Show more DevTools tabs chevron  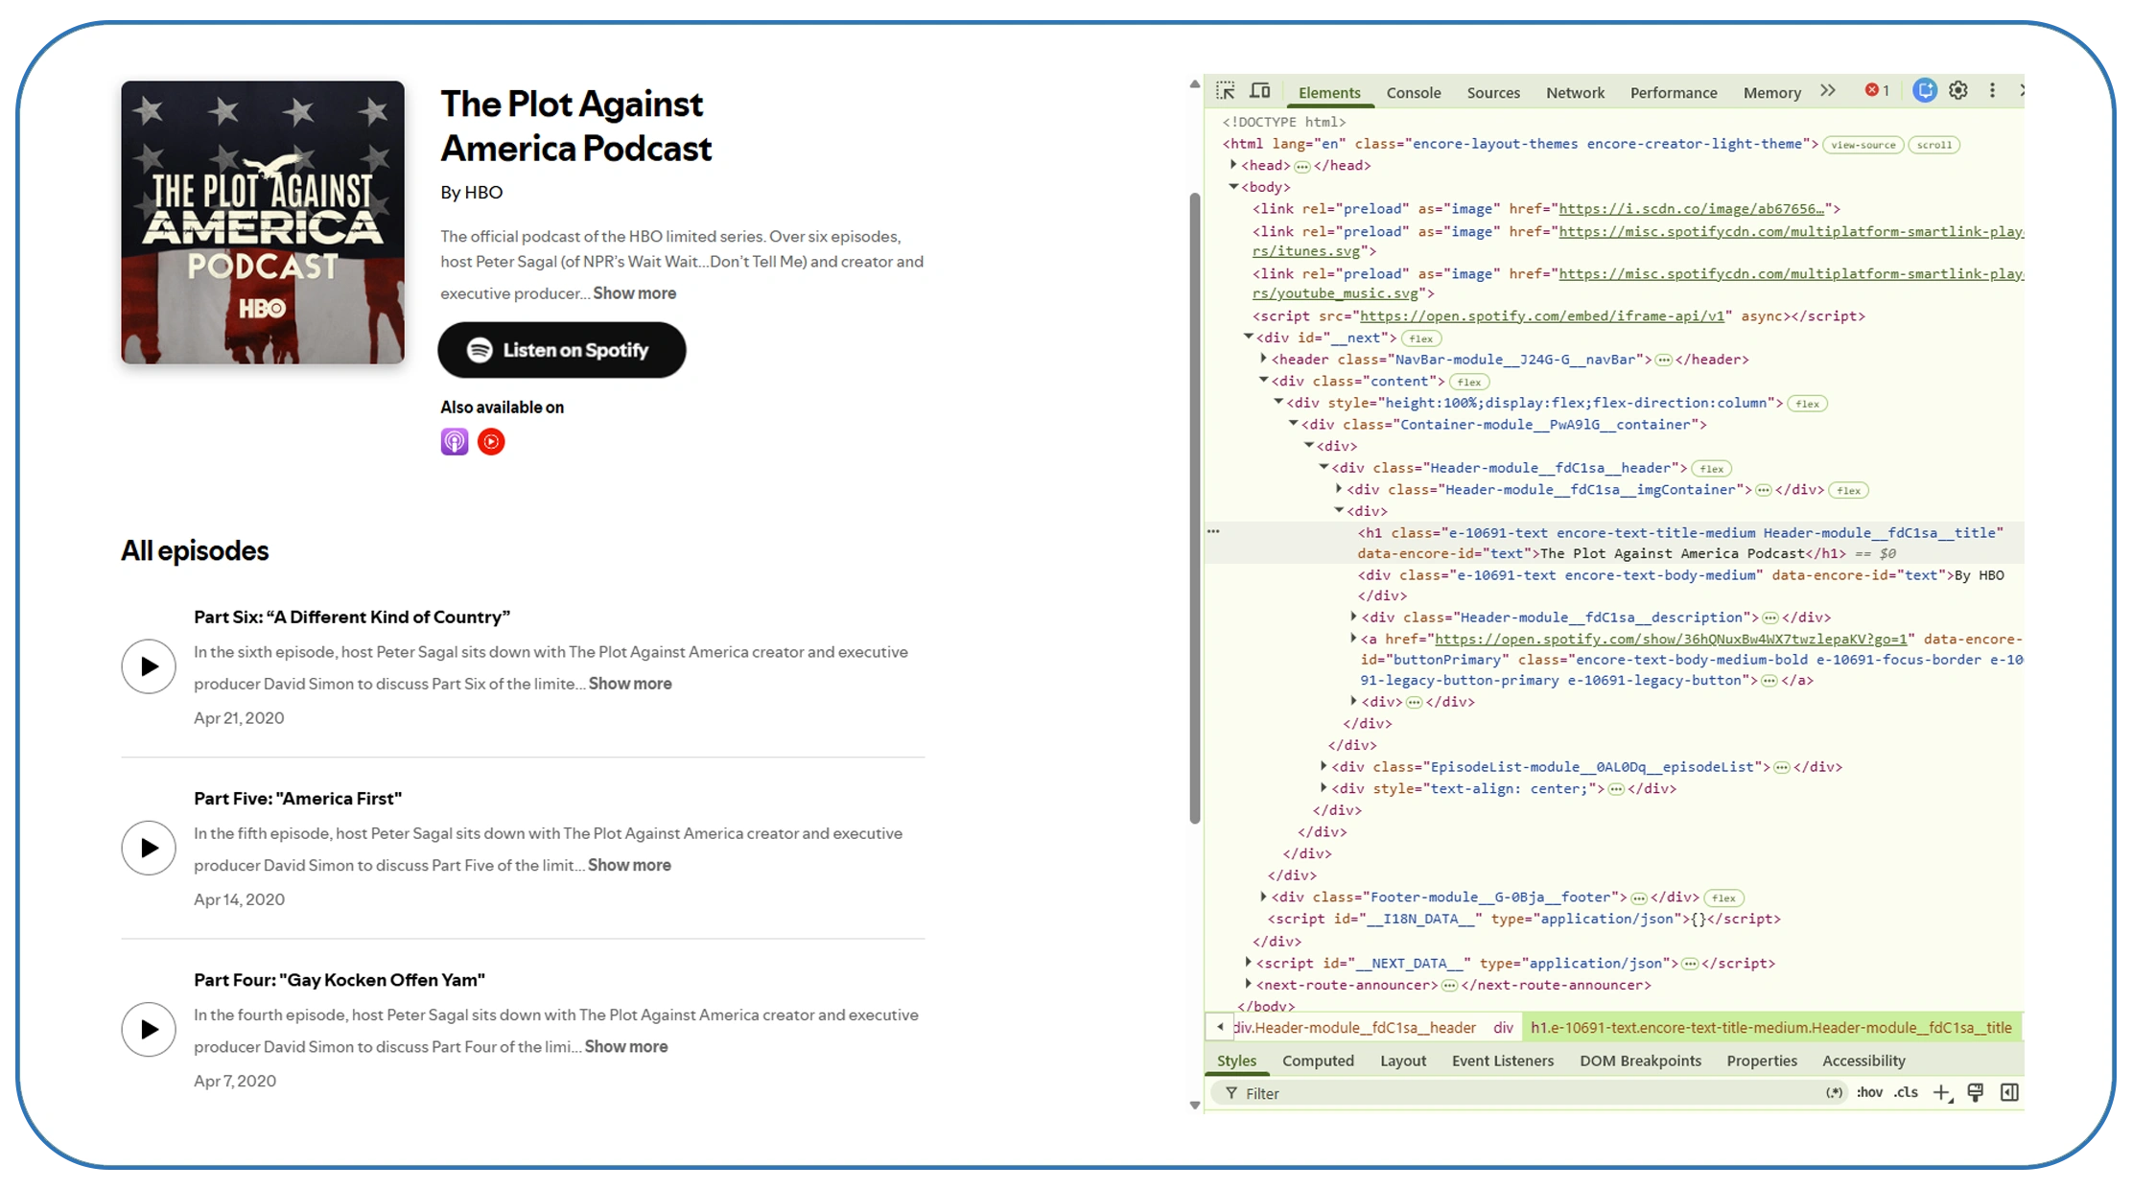1828,90
